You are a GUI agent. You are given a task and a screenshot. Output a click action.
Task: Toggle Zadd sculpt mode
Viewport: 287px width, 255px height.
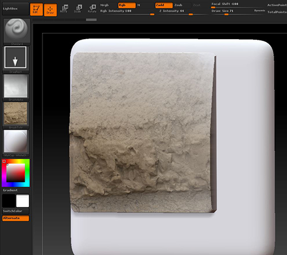click(x=164, y=5)
